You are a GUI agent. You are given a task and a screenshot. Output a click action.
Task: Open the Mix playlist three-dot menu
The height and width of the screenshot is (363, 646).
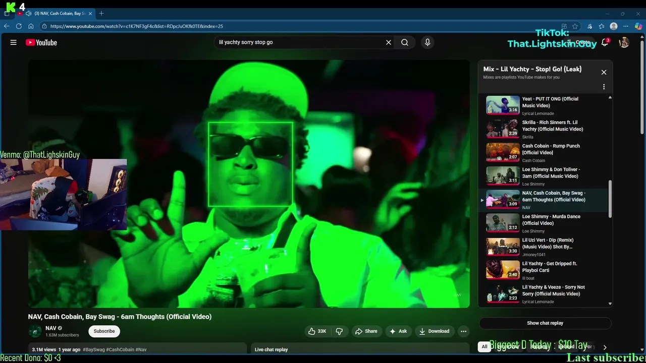coord(604,87)
